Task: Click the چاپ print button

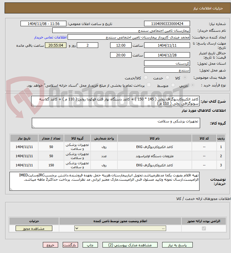Action: [x=90, y=245]
